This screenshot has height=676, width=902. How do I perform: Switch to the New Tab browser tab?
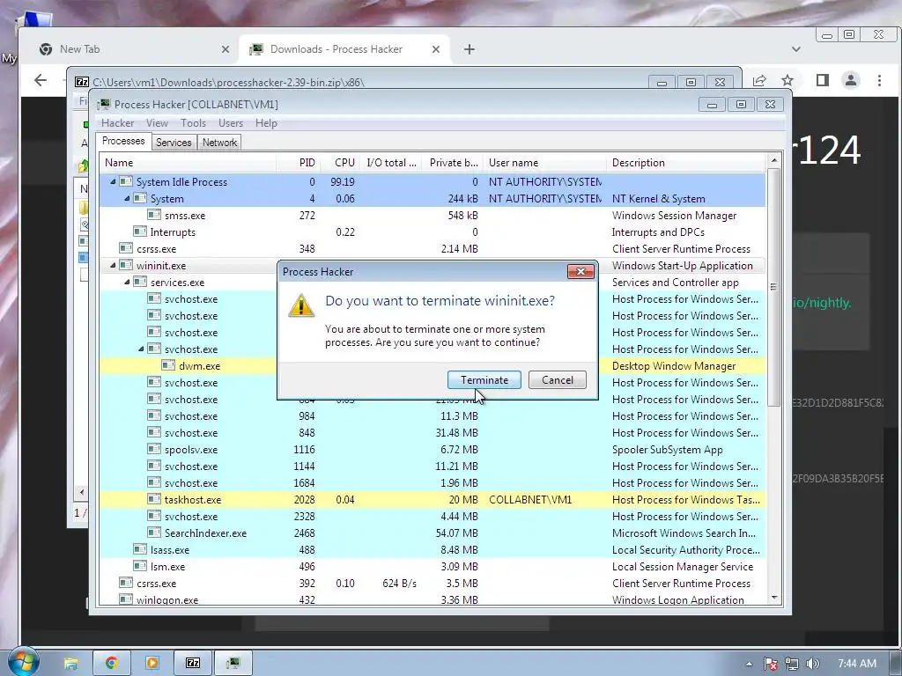click(x=134, y=49)
